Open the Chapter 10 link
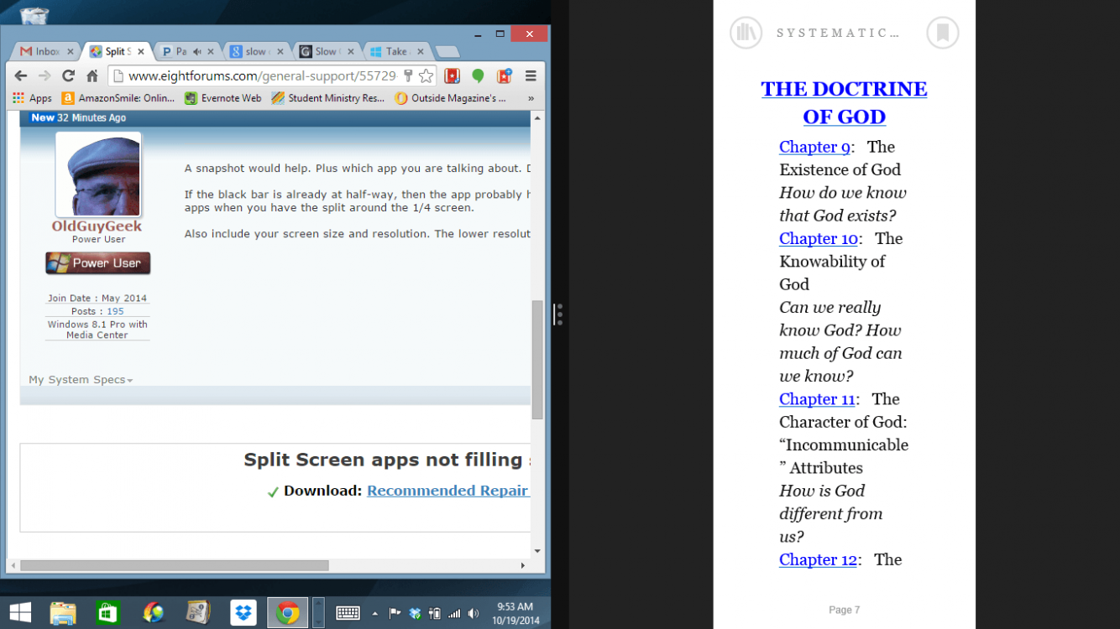The height and width of the screenshot is (629, 1120). click(818, 238)
